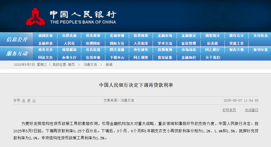Select 政策解读 under 服务互动
Viewport: 271px width, 147px height.
tap(69, 50)
